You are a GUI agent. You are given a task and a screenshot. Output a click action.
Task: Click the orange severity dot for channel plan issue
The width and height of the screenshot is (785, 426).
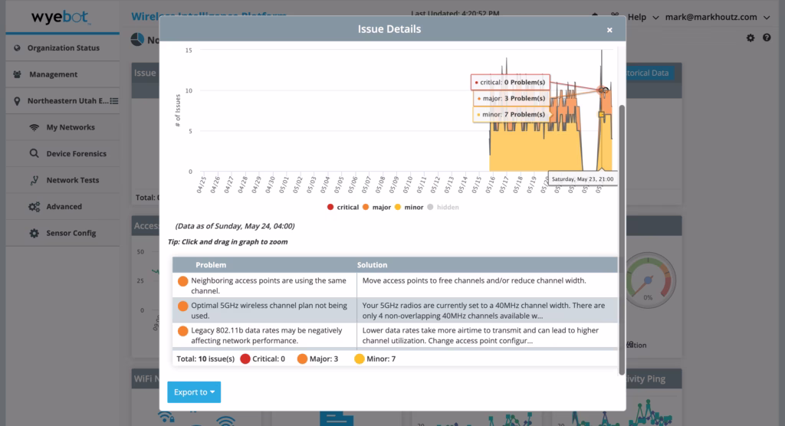coord(182,306)
